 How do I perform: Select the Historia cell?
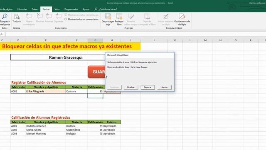[x=76, y=126]
